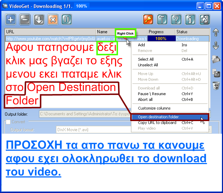Screen dimensions: 223x193
Task: Close the VideoGet window
Action: (x=217, y=6)
